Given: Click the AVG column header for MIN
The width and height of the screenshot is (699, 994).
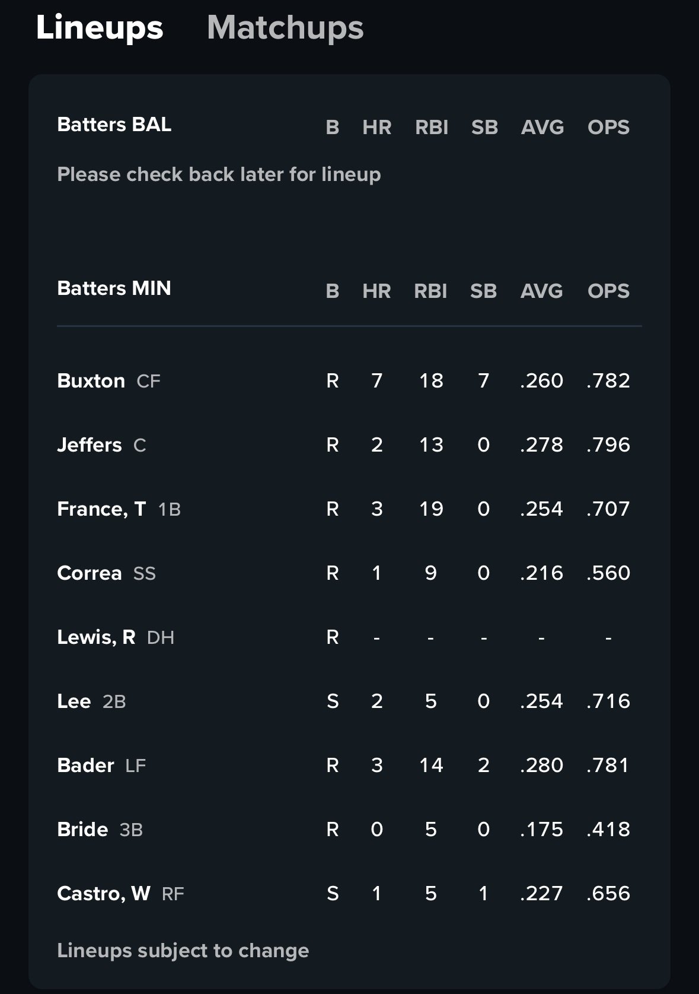Looking at the screenshot, I should (x=542, y=291).
